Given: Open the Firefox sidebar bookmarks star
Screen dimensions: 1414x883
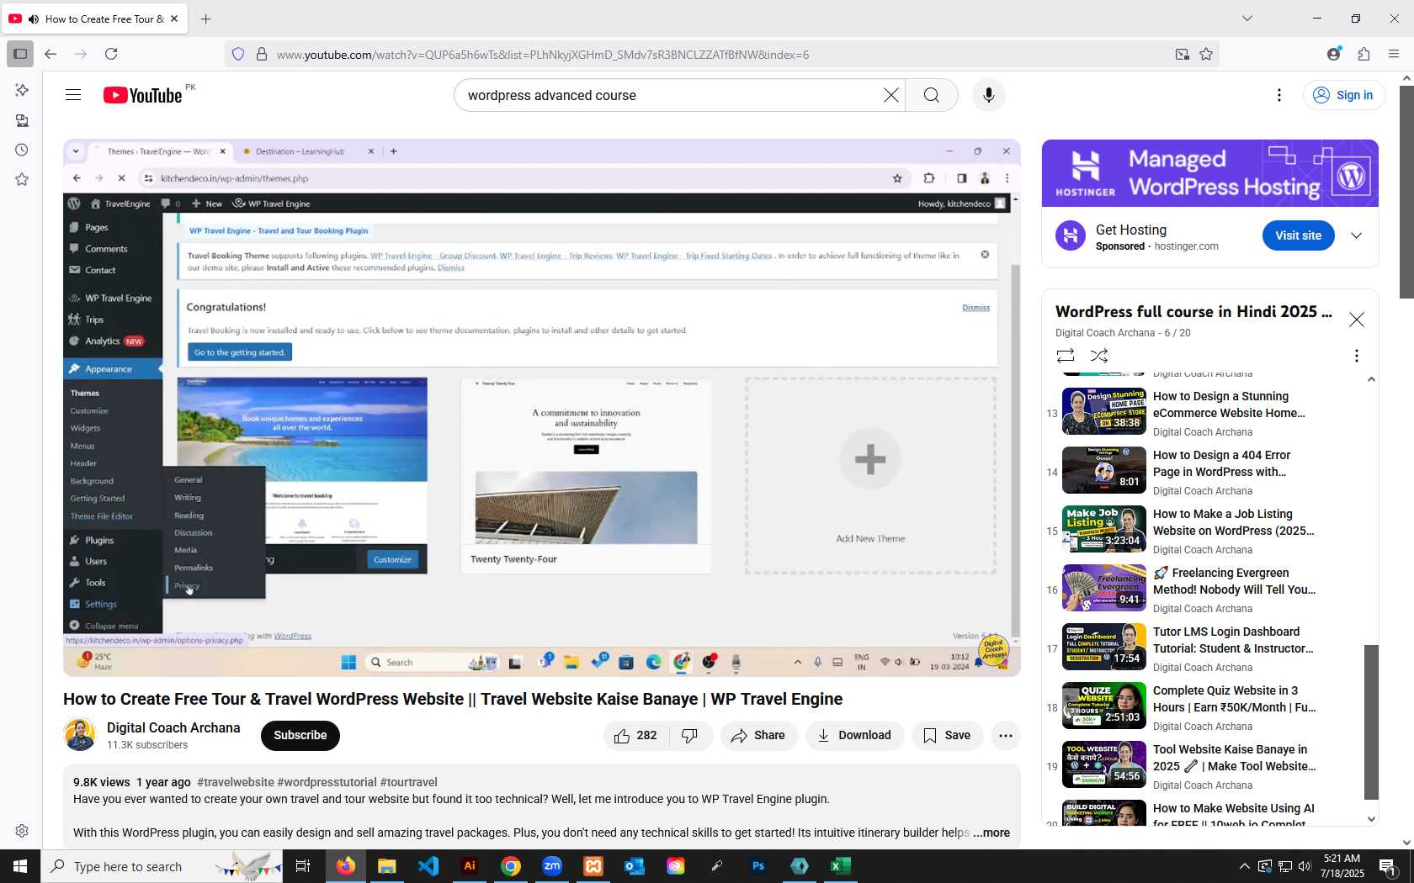Looking at the screenshot, I should pos(22,179).
